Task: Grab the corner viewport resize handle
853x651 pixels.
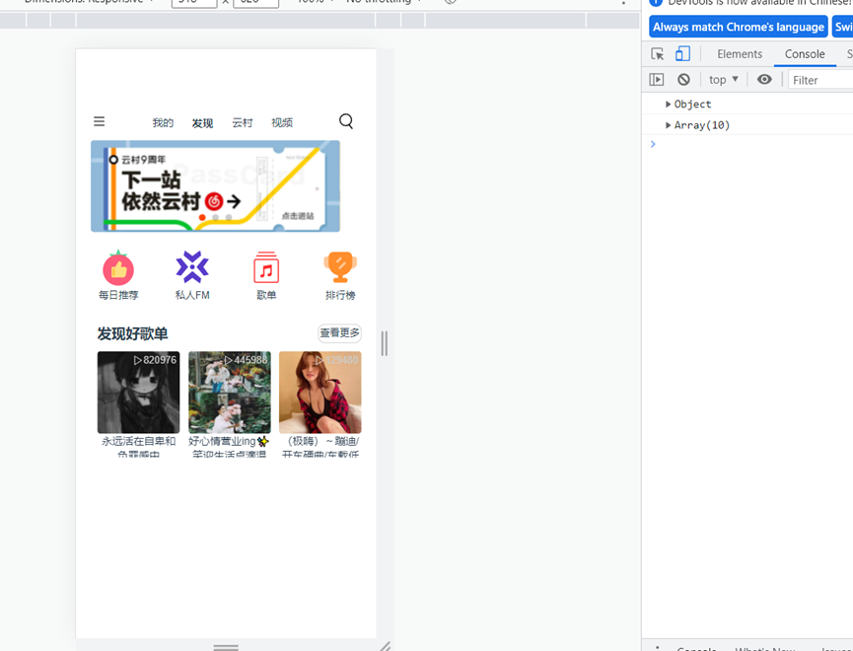Action: coord(386,646)
